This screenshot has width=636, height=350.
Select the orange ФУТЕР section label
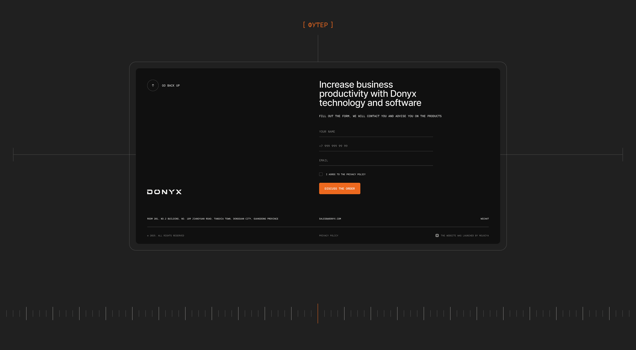tap(318, 25)
